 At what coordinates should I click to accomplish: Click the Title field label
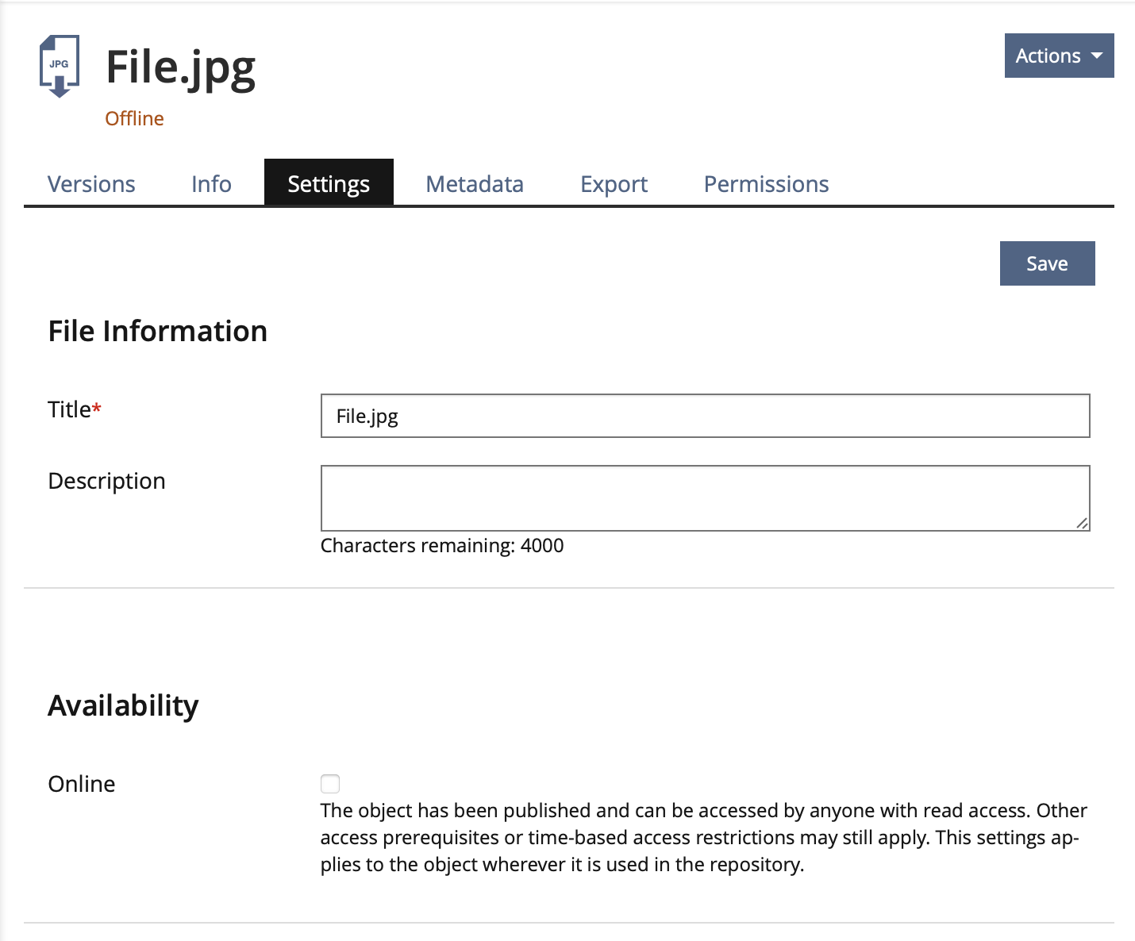click(70, 409)
